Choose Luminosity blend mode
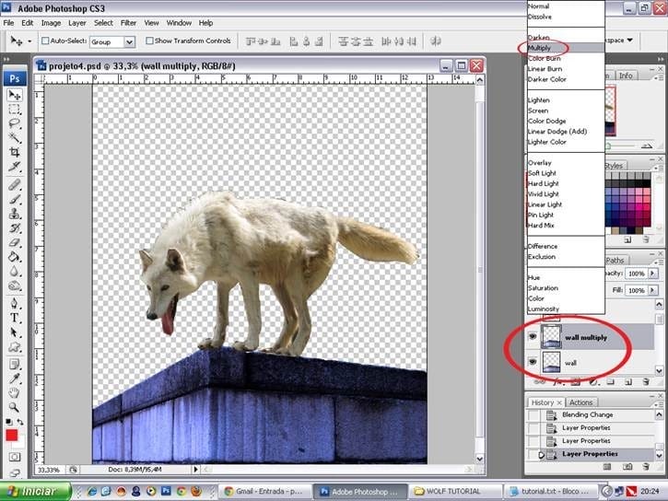This screenshot has height=501, width=668. (566, 309)
